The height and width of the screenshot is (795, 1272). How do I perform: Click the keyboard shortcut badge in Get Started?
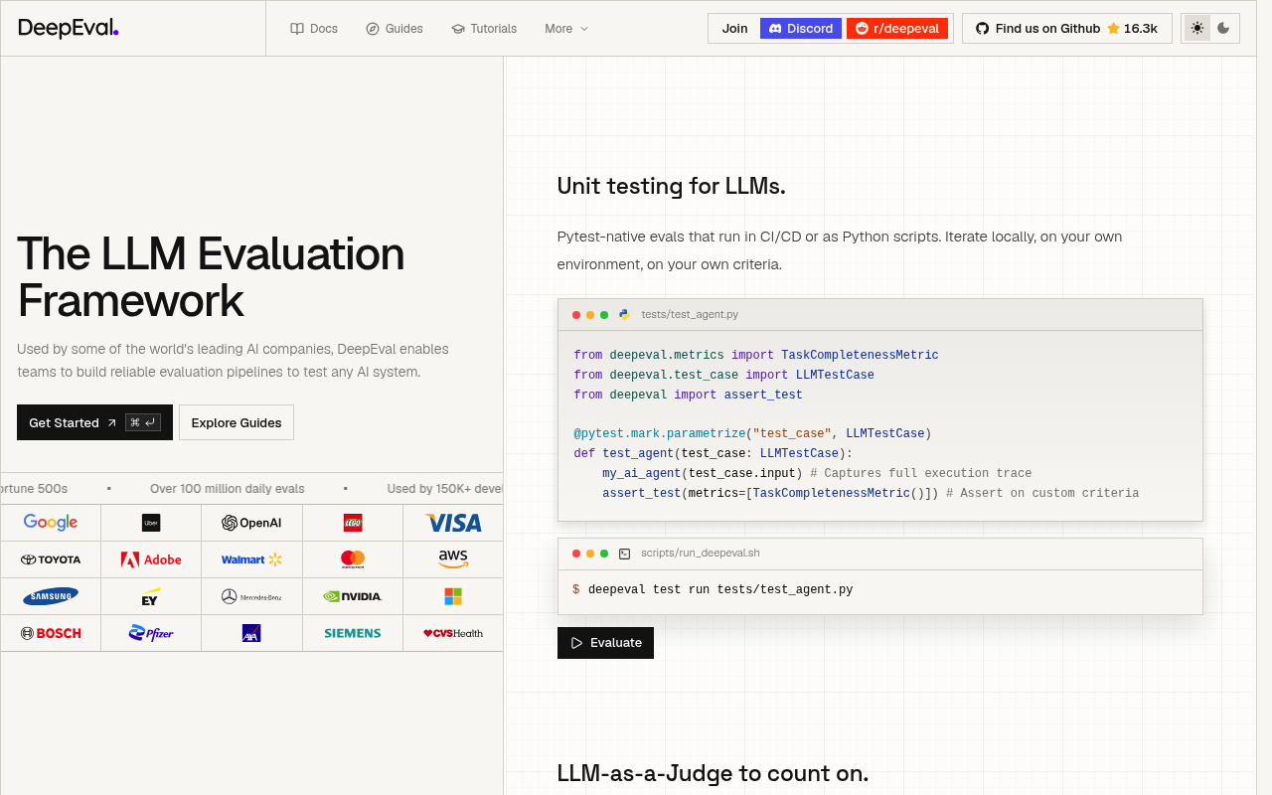click(143, 422)
